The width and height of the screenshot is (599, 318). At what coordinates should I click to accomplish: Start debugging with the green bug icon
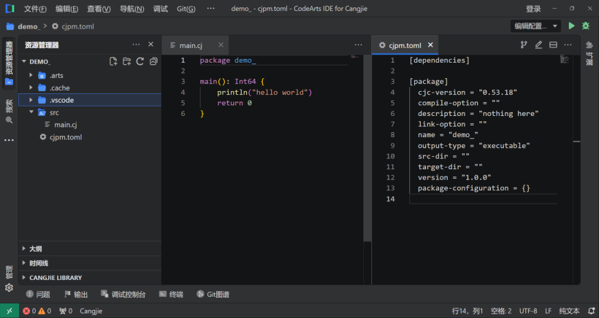(586, 26)
